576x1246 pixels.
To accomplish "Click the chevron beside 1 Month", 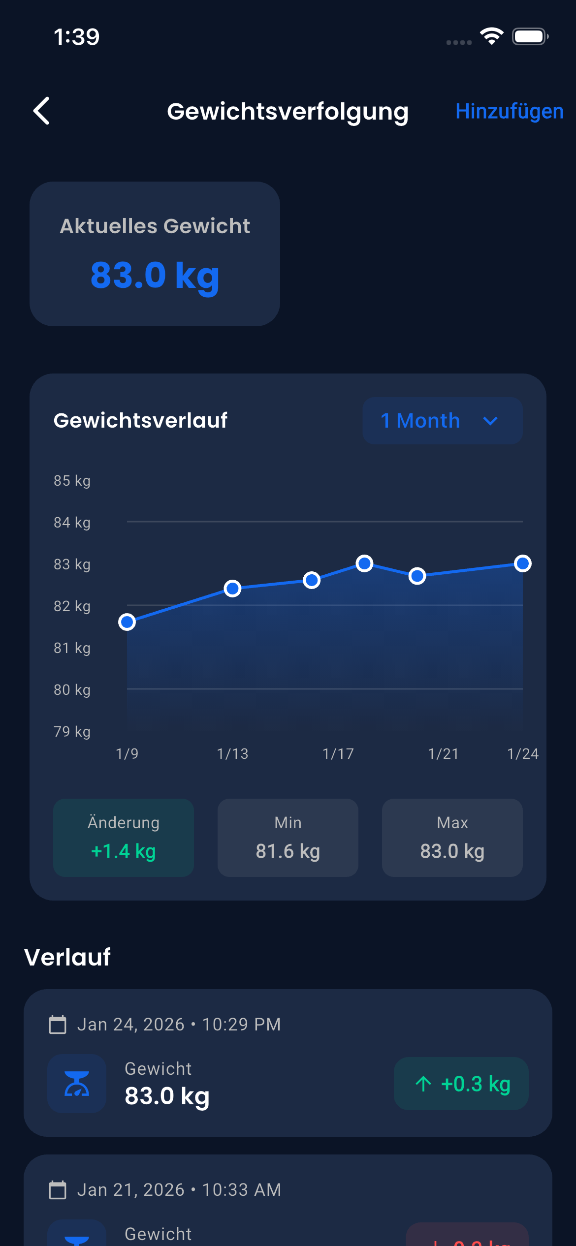I will coord(490,422).
